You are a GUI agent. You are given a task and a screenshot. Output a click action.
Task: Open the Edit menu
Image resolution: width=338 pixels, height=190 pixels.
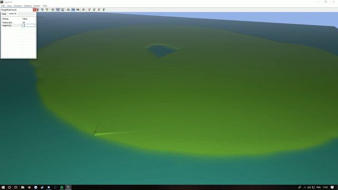pyautogui.click(x=3, y=6)
